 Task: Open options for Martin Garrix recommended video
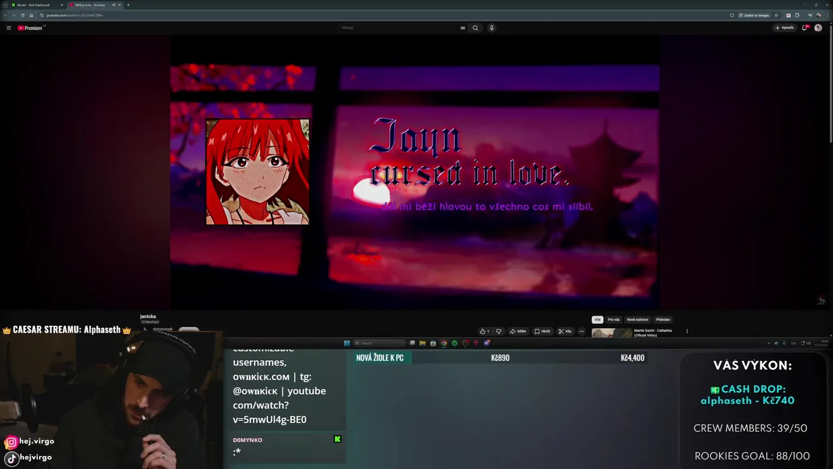tap(687, 331)
